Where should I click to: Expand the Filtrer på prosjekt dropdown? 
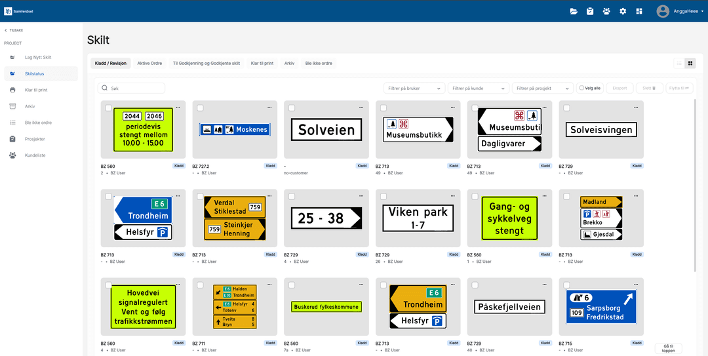pyautogui.click(x=543, y=88)
